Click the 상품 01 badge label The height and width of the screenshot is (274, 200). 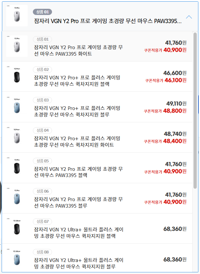42,39
